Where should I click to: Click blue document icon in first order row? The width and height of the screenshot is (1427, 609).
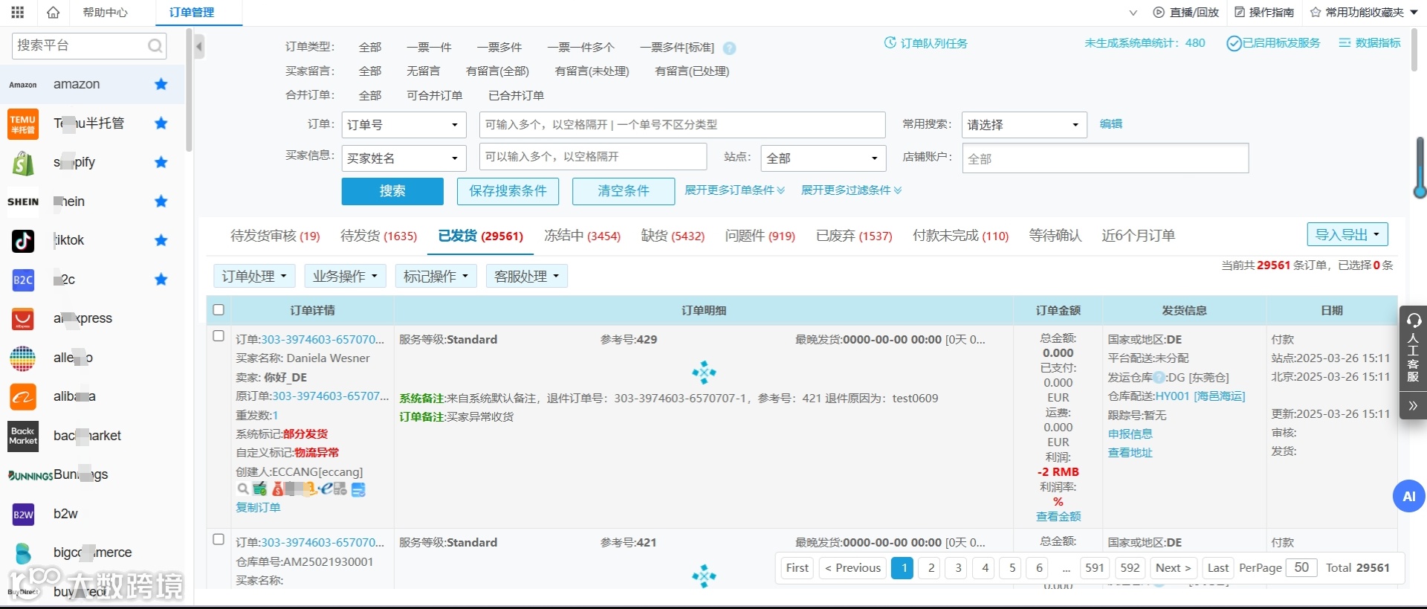click(358, 489)
